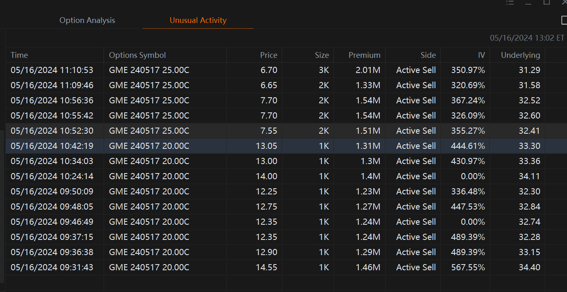
Task: Click the underlying price 34.40
Action: click(529, 267)
